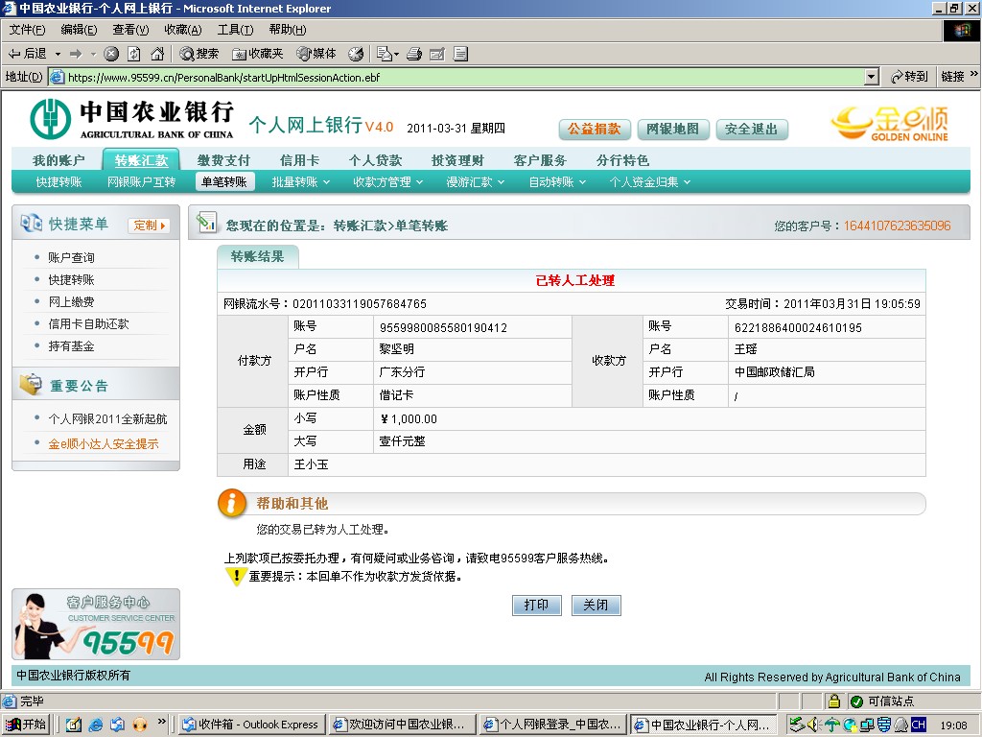The height and width of the screenshot is (737, 982).
Task: Expand the address bar dropdown
Action: 871,77
